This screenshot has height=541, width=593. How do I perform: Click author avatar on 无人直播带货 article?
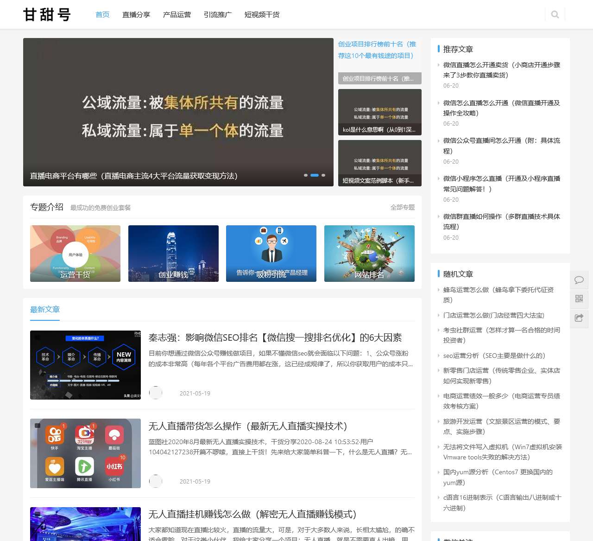click(156, 481)
